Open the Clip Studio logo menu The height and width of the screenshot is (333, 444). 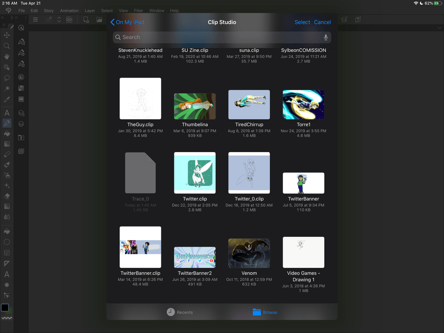click(x=8, y=11)
